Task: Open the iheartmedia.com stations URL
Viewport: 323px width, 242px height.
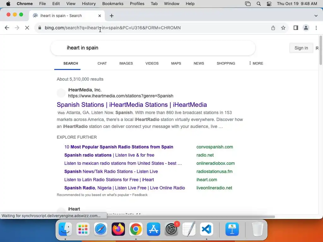Action: pyautogui.click(x=121, y=96)
